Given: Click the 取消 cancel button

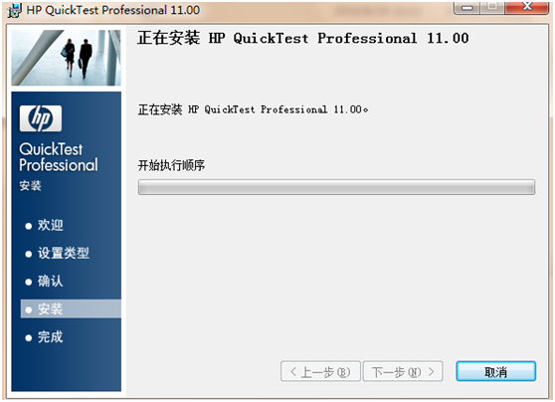Looking at the screenshot, I should (496, 371).
